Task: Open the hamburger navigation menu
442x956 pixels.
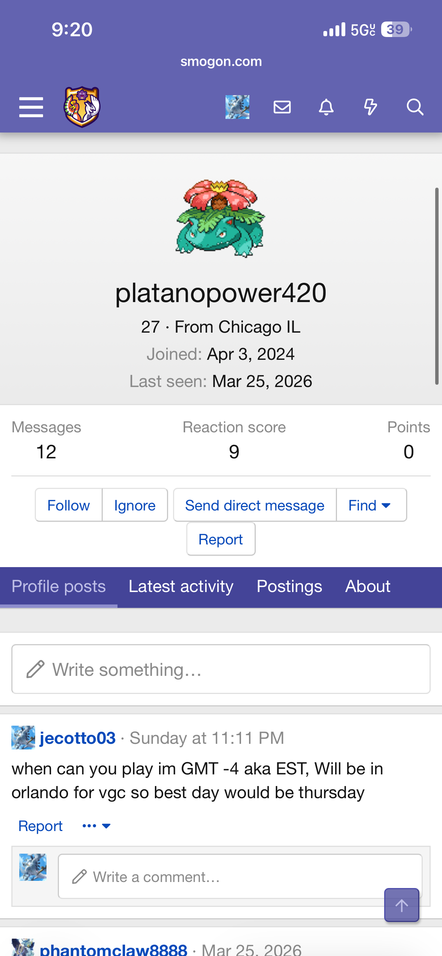Action: (31, 107)
